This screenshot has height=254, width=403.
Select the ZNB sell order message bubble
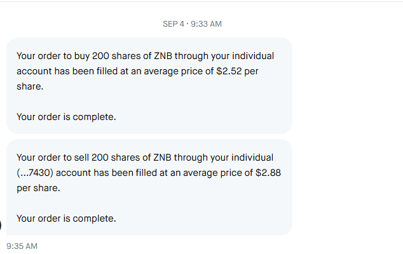(x=149, y=187)
